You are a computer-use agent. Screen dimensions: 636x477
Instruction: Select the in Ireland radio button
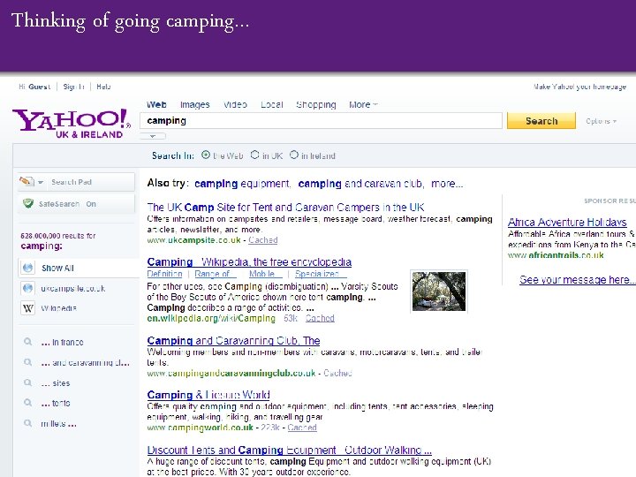[293, 155]
